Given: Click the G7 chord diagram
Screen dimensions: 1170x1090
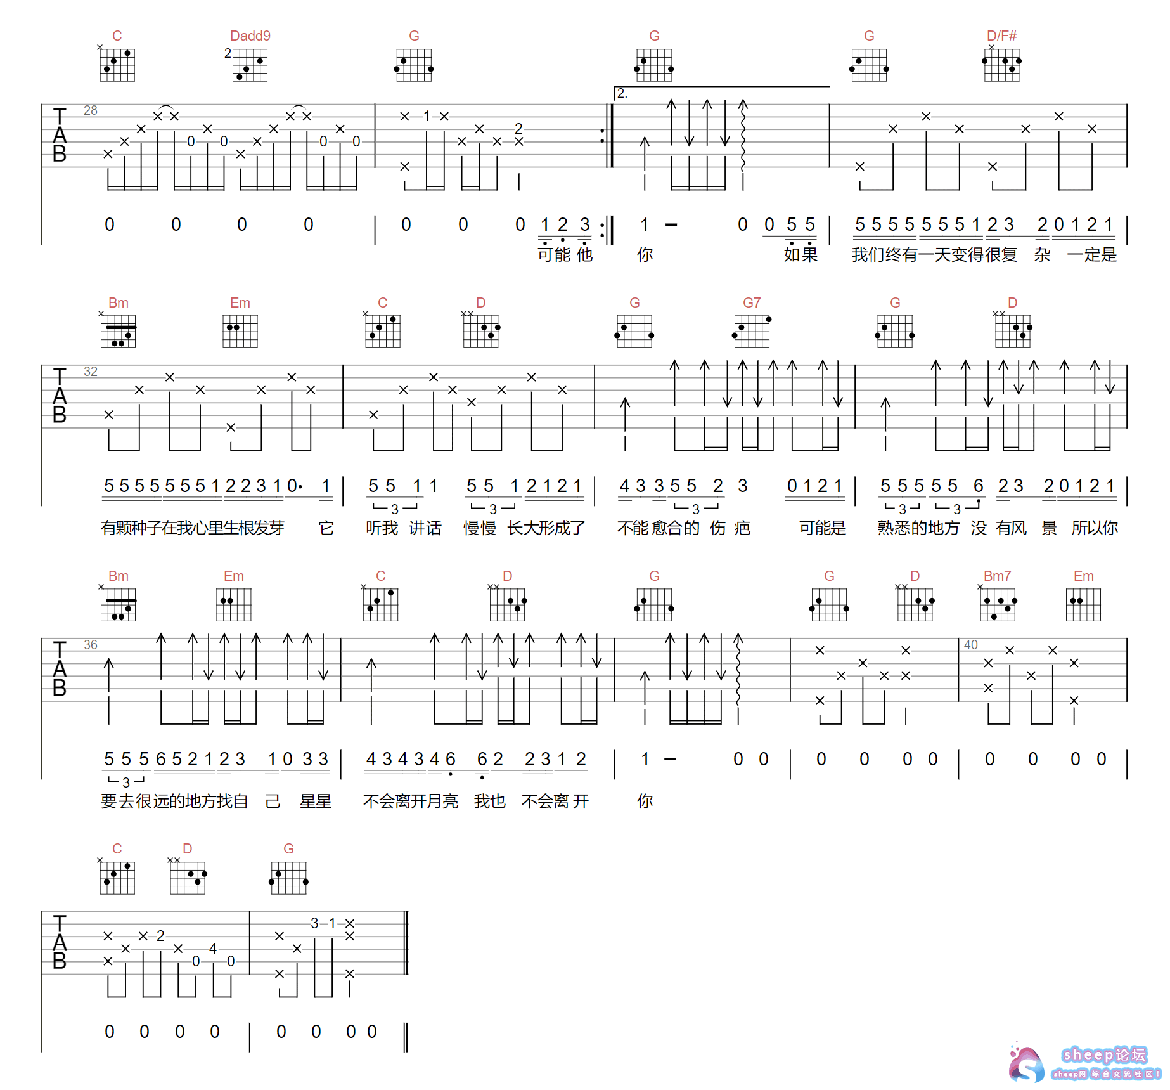Looking at the screenshot, I should coord(752,331).
